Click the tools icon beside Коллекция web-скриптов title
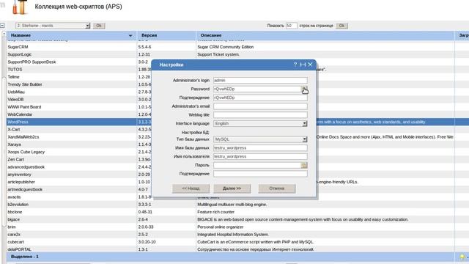The image size is (469, 264). [x=20, y=7]
